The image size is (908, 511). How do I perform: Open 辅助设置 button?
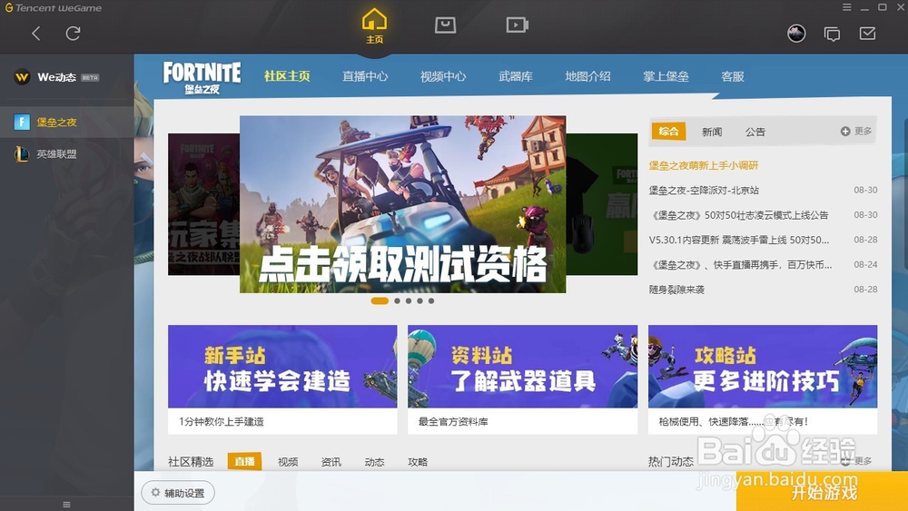[178, 493]
